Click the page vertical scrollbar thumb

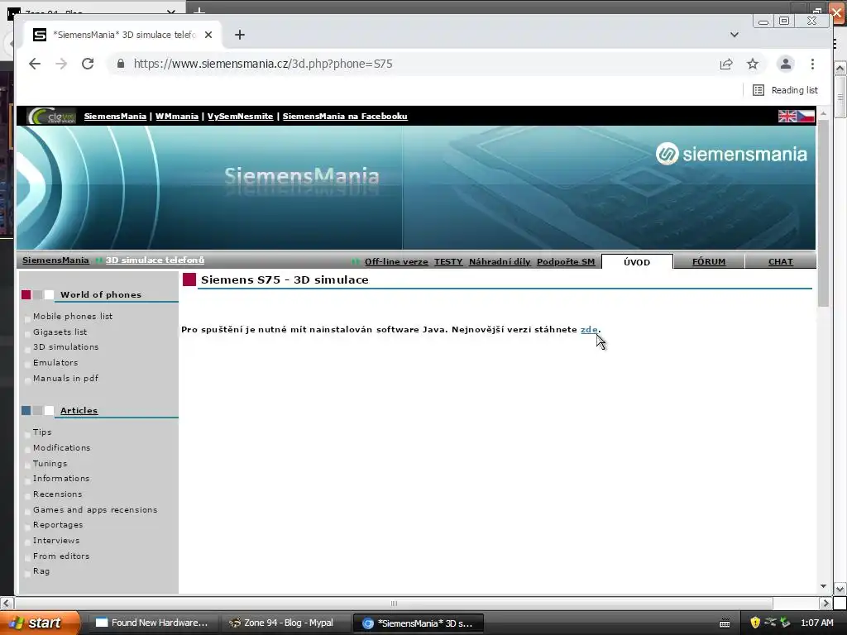823,212
